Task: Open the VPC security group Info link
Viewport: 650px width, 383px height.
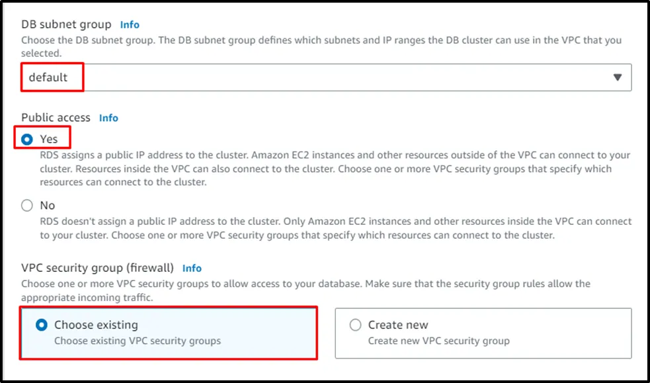Action: pyautogui.click(x=192, y=268)
